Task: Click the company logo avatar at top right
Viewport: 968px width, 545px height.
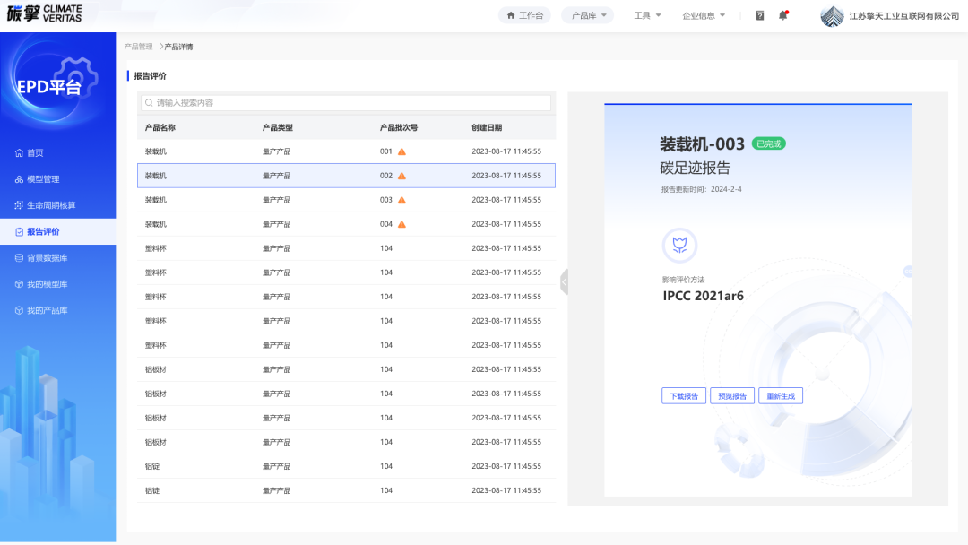Action: tap(832, 16)
